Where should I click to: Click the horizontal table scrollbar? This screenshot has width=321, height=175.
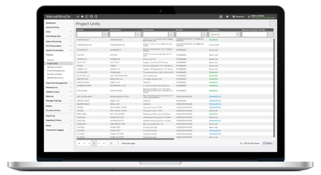(125, 139)
